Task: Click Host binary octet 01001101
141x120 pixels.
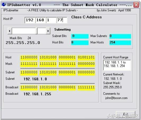Action: [86, 57]
